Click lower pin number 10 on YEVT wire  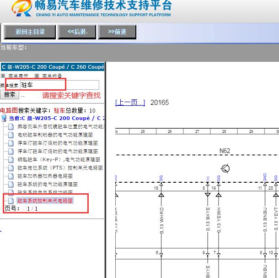(x=271, y=252)
